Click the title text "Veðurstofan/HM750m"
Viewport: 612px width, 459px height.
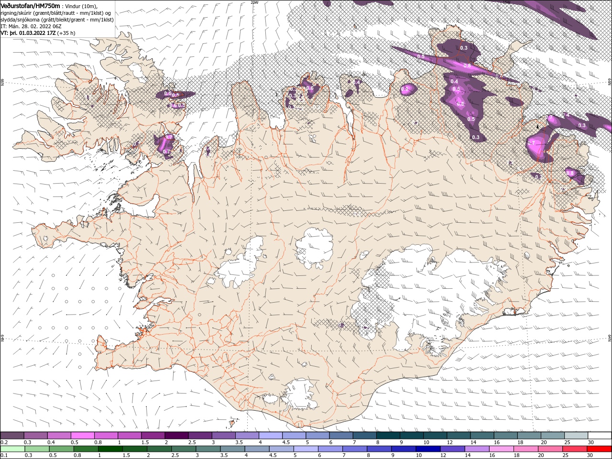tap(30, 5)
